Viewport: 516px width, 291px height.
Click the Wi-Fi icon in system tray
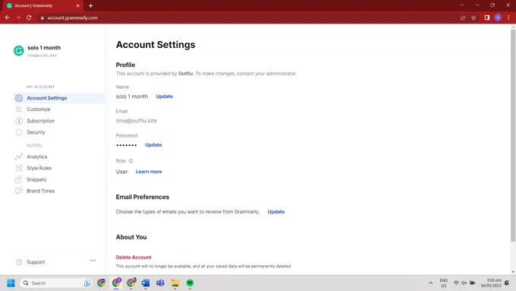456,283
